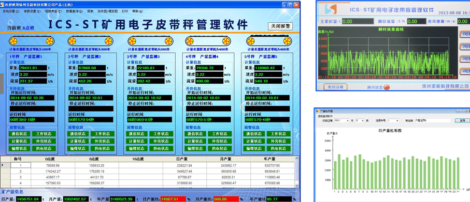Click the scale 1 conveyor belt icon
This screenshot has height=202, width=470.
pos(31,41)
